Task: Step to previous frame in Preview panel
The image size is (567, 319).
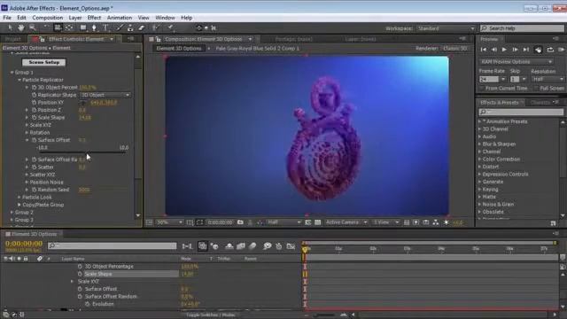Action: [x=494, y=50]
